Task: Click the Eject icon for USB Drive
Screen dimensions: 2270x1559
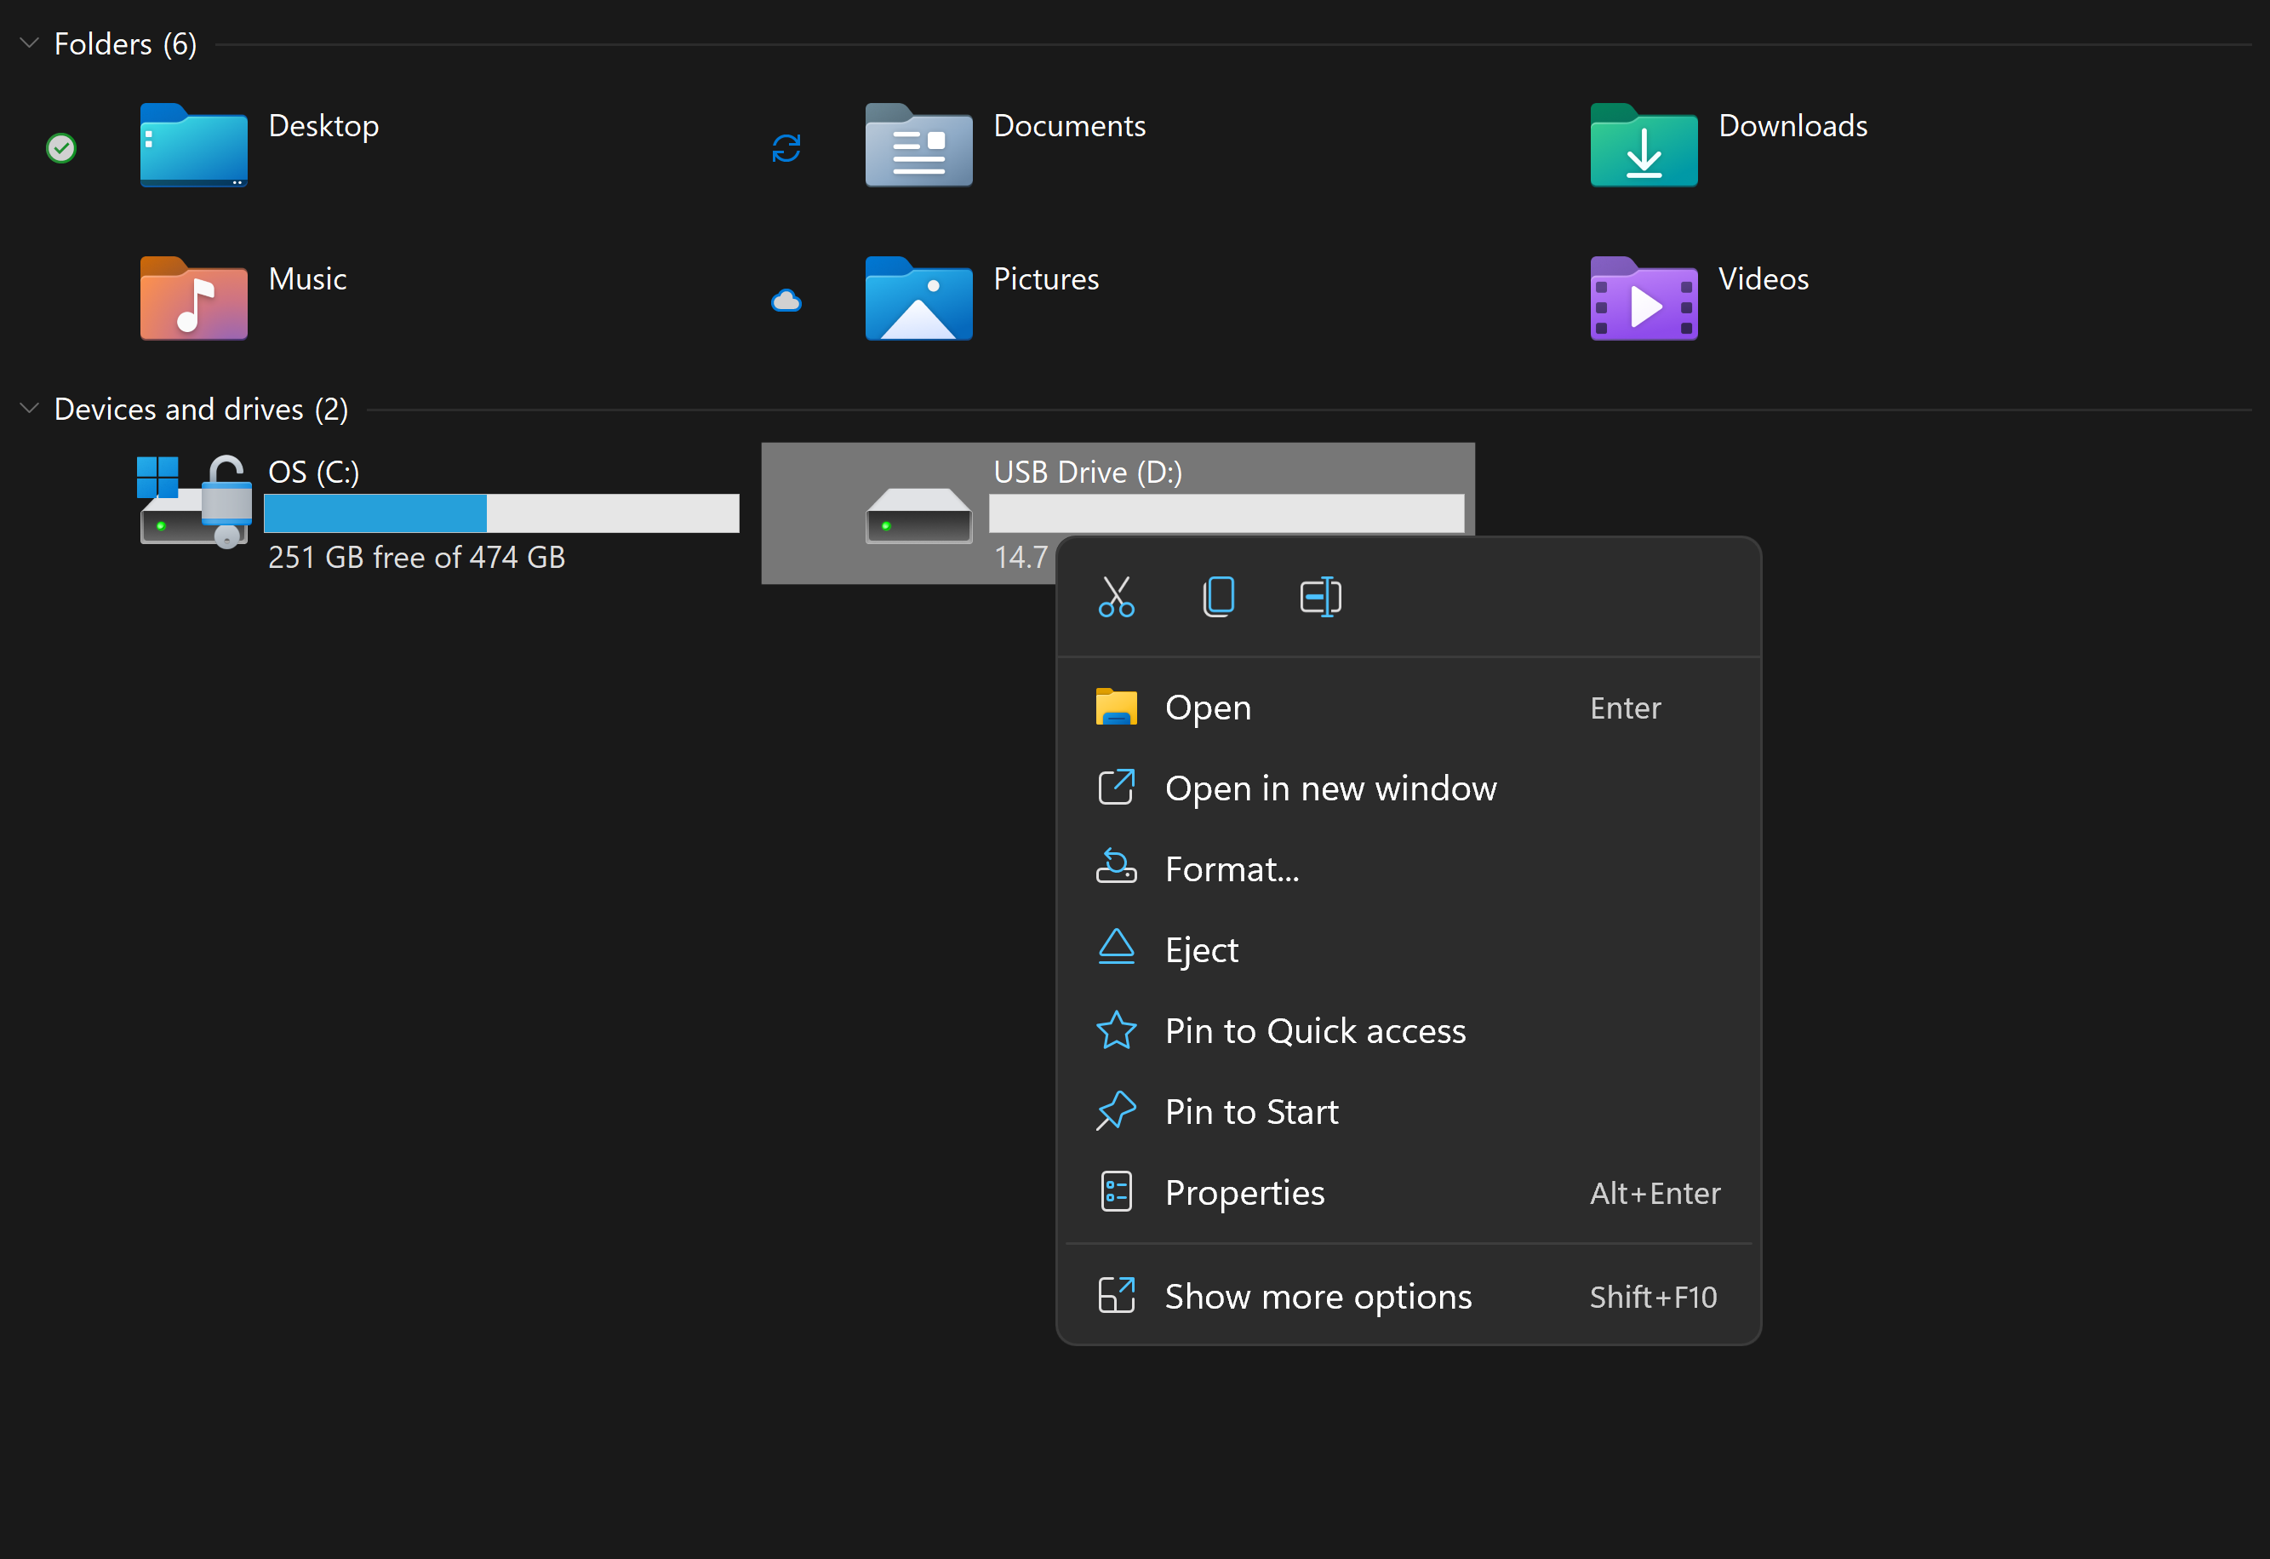Action: (x=1114, y=948)
